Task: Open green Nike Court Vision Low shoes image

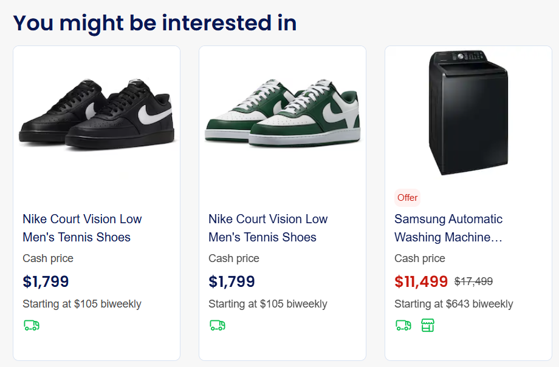Action: (283, 115)
